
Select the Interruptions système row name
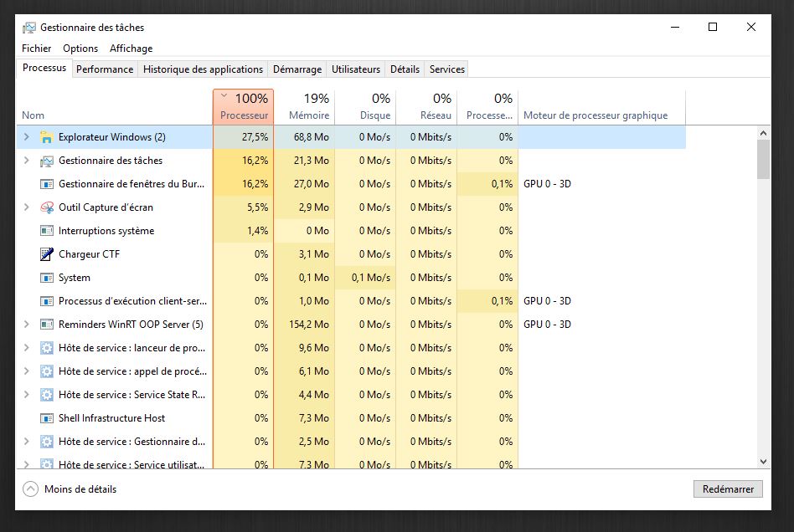point(106,231)
